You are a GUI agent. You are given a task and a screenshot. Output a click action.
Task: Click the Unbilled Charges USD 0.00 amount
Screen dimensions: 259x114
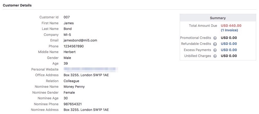pos(229,56)
